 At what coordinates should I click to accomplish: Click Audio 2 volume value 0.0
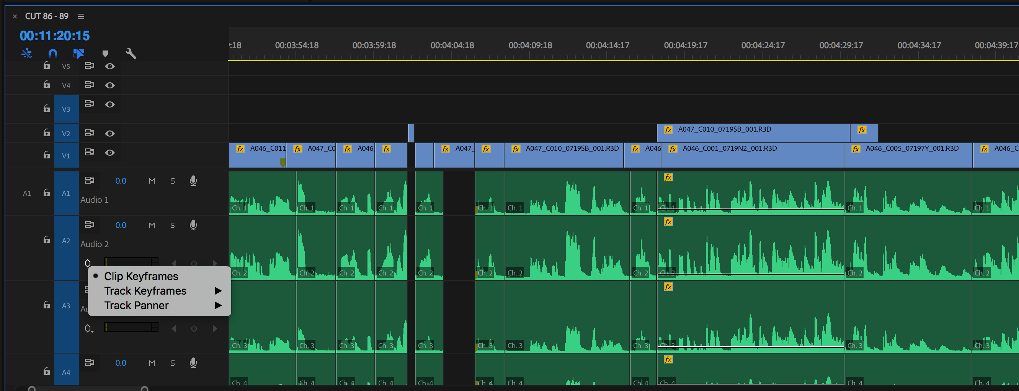121,225
